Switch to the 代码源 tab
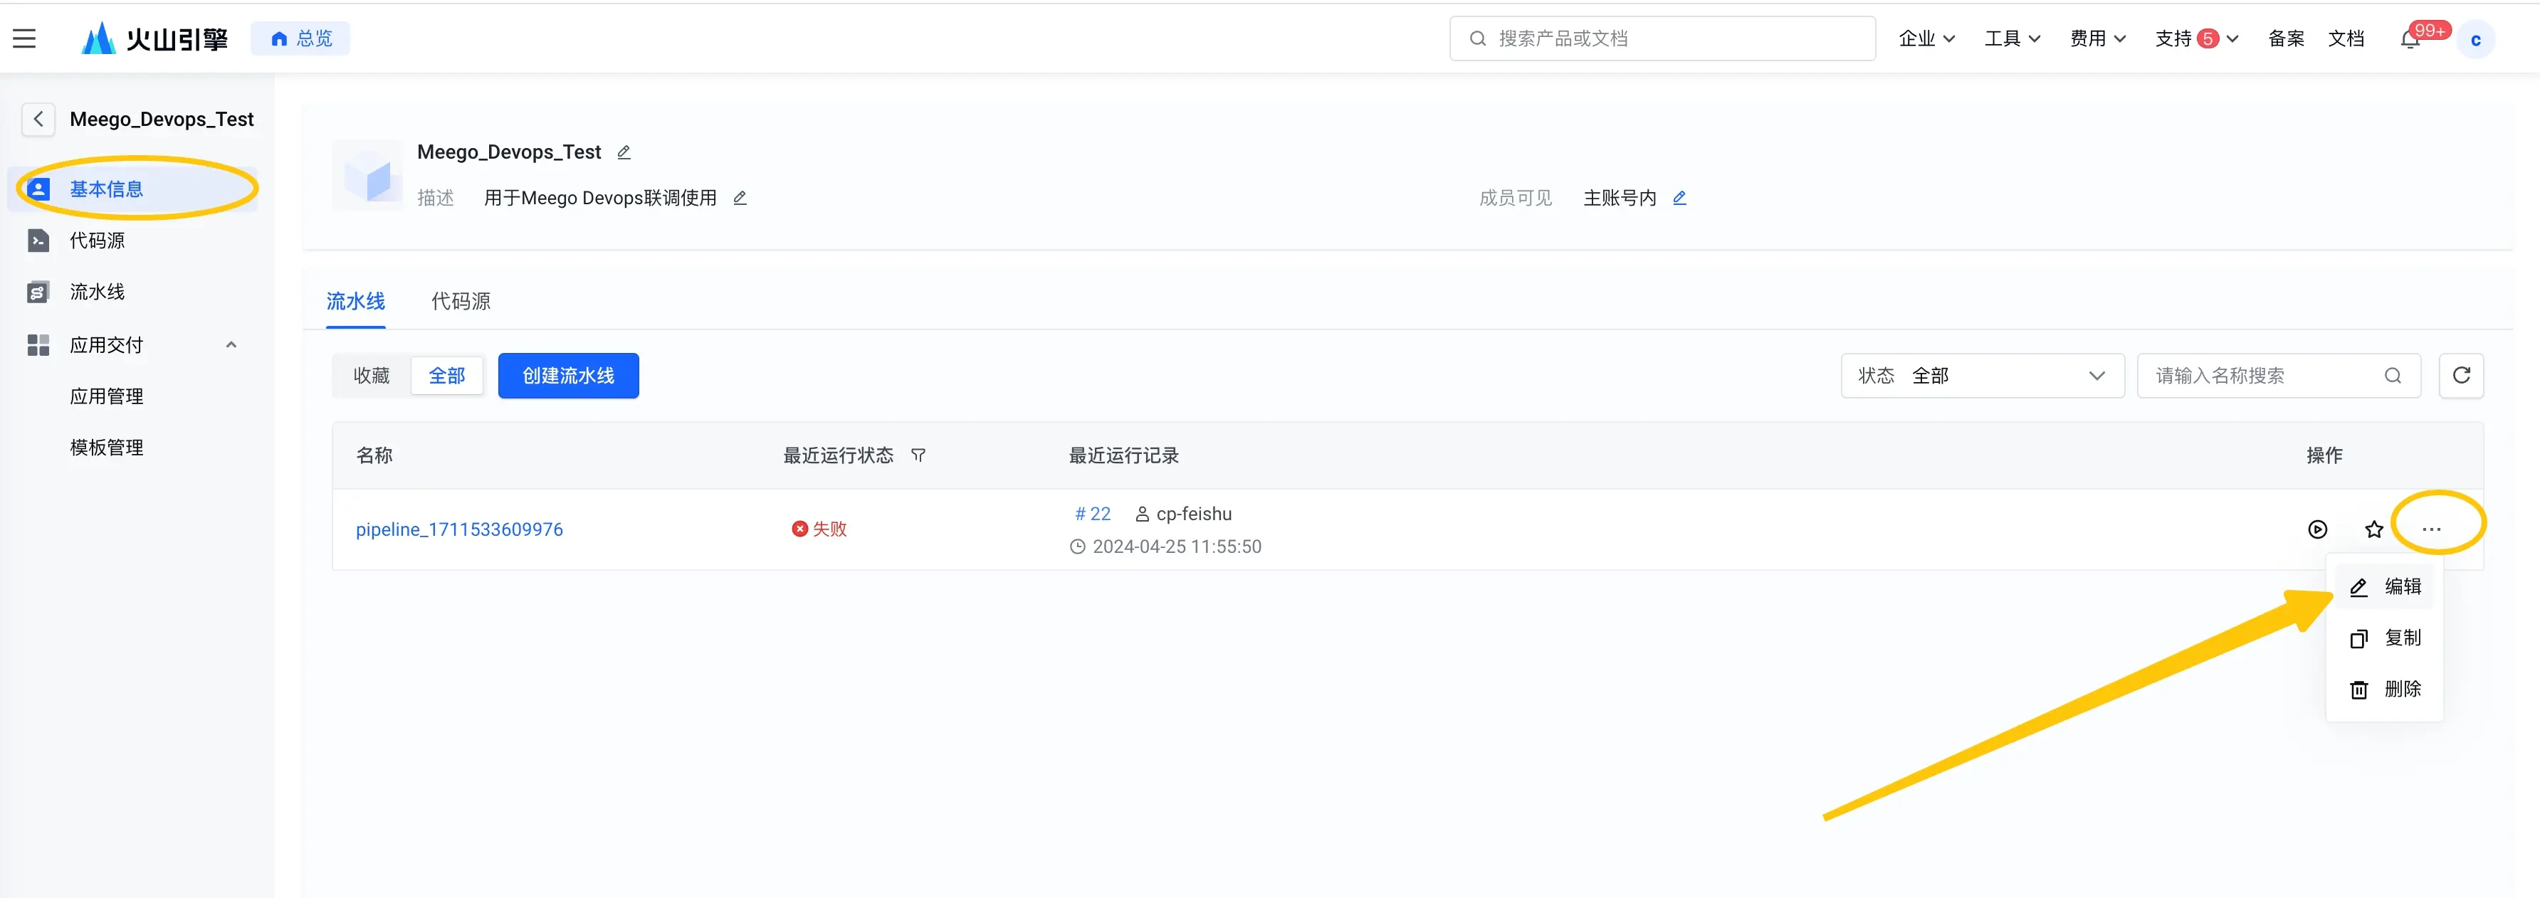The image size is (2540, 898). pyautogui.click(x=461, y=301)
